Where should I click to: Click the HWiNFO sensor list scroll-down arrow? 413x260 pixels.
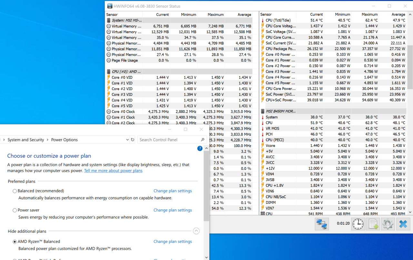410,212
